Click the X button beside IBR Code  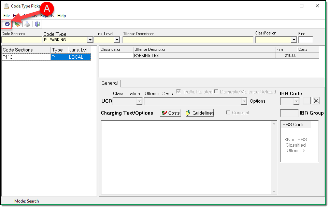[x=316, y=101]
